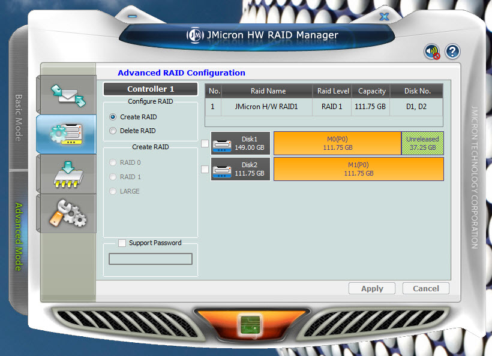Enable the Support Password checkbox
492x356 pixels.
(122, 243)
